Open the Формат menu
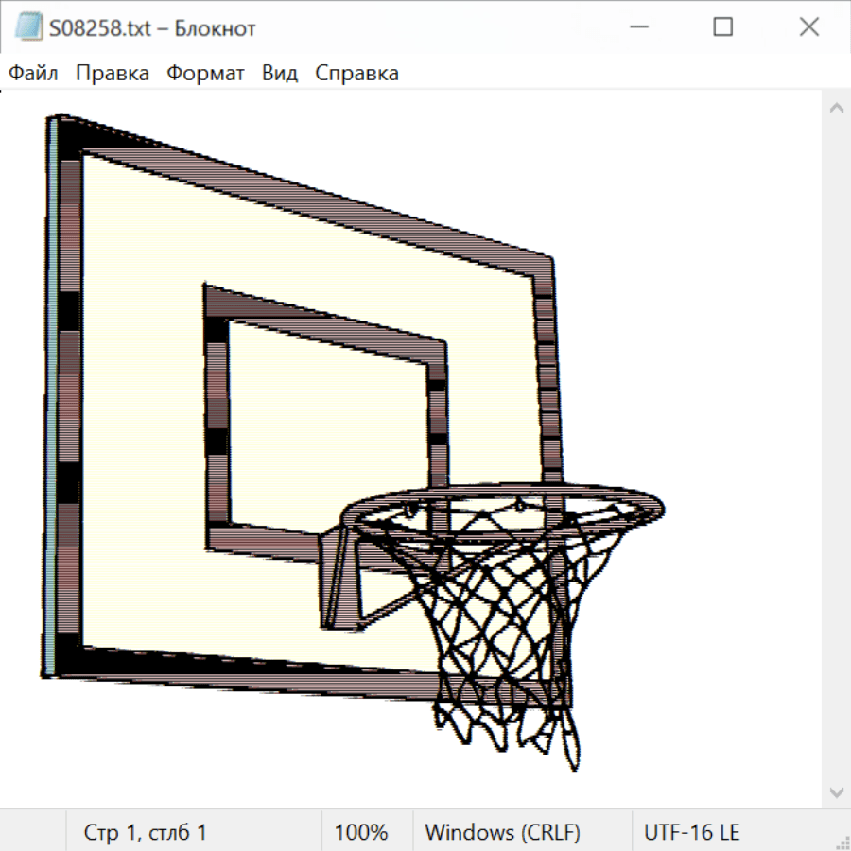851x851 pixels. click(x=205, y=73)
